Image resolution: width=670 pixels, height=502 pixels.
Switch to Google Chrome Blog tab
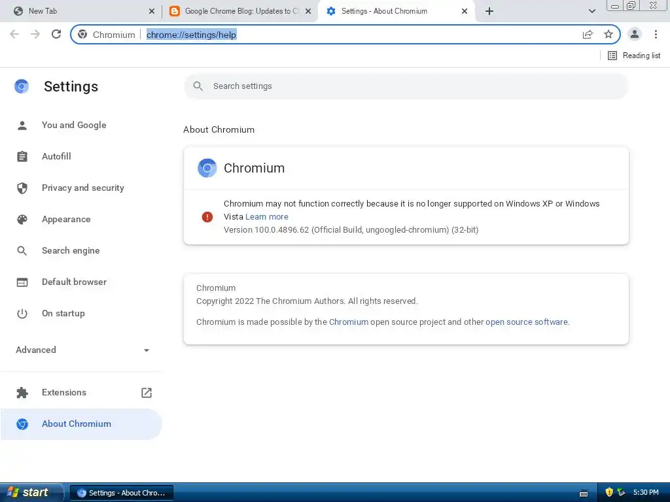tap(239, 11)
